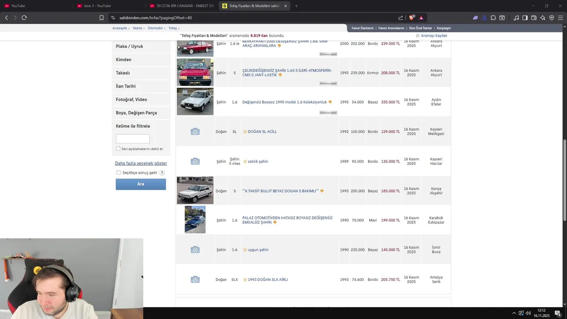Screen dimensions: 567x319
Task: Click the page vertical scrollbar thumb
Action: click(x=565, y=180)
